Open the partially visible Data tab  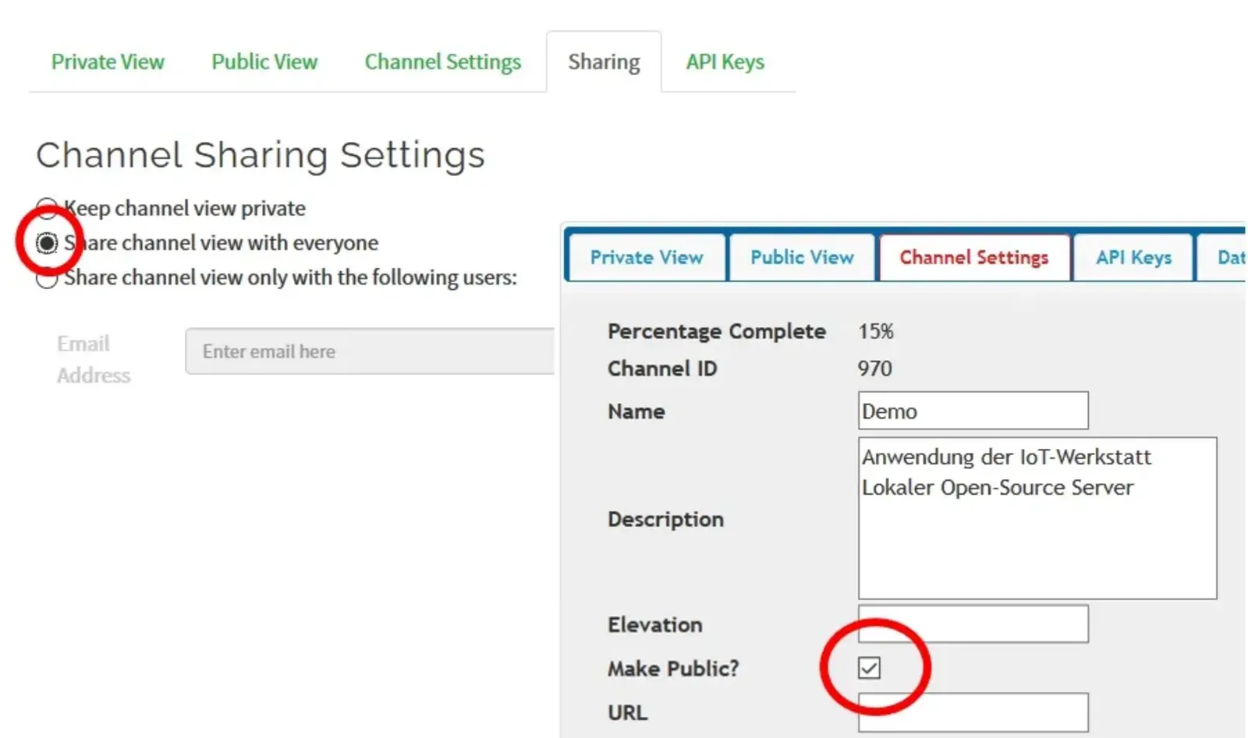coord(1228,257)
